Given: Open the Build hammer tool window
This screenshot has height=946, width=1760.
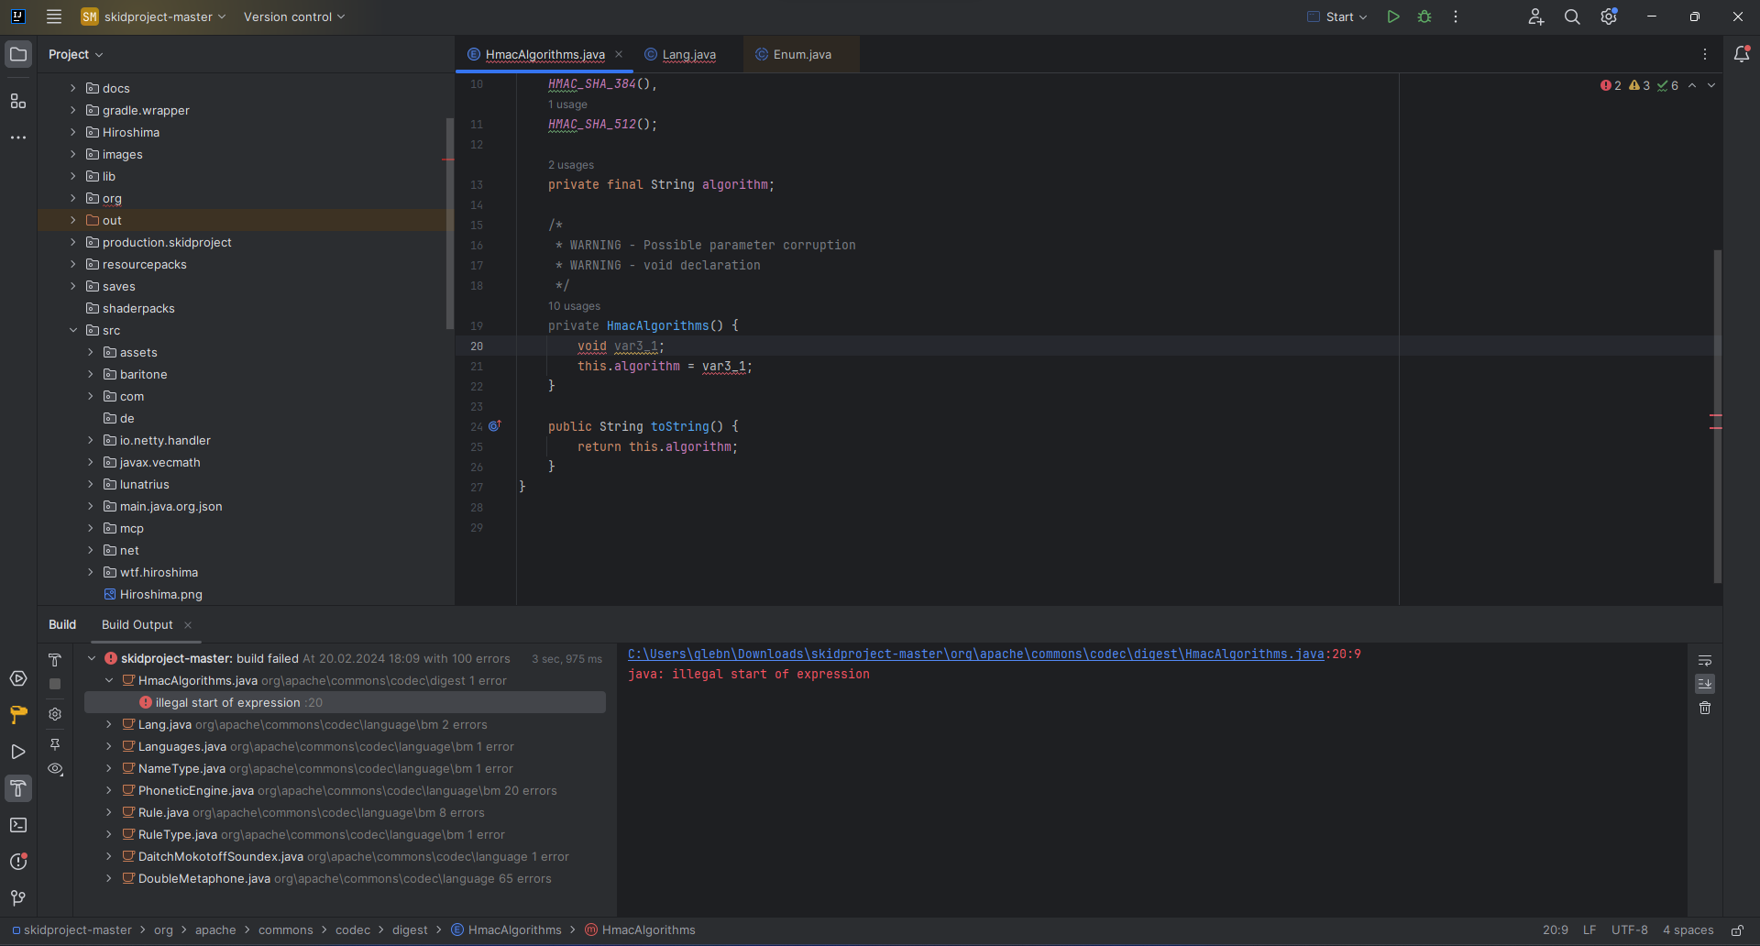Looking at the screenshot, I should coord(18,788).
